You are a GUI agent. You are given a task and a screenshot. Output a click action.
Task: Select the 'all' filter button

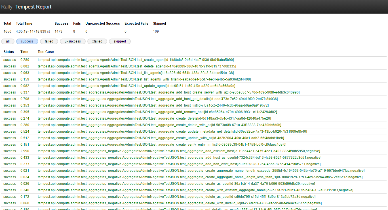[8, 41]
